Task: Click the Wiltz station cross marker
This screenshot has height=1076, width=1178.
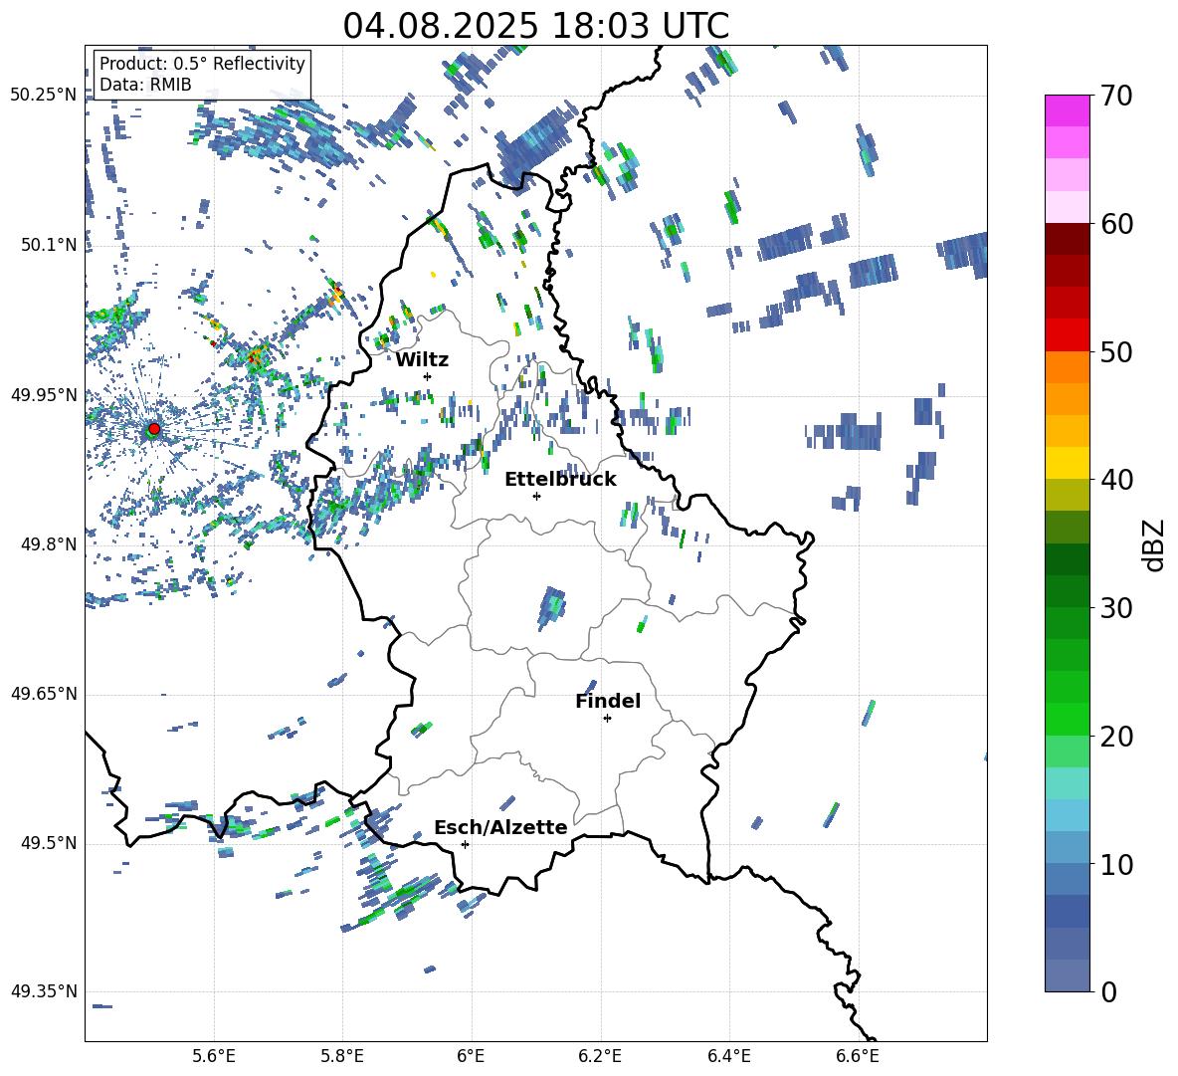Action: [428, 376]
